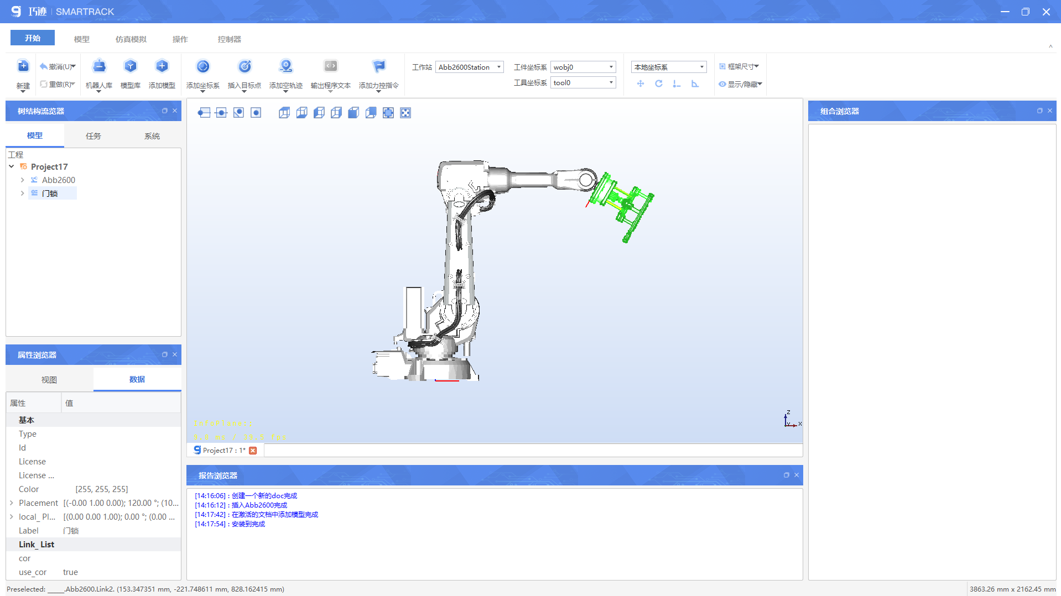This screenshot has height=596, width=1061.
Task: Expand the 门锁 tree node
Action: [x=22, y=193]
